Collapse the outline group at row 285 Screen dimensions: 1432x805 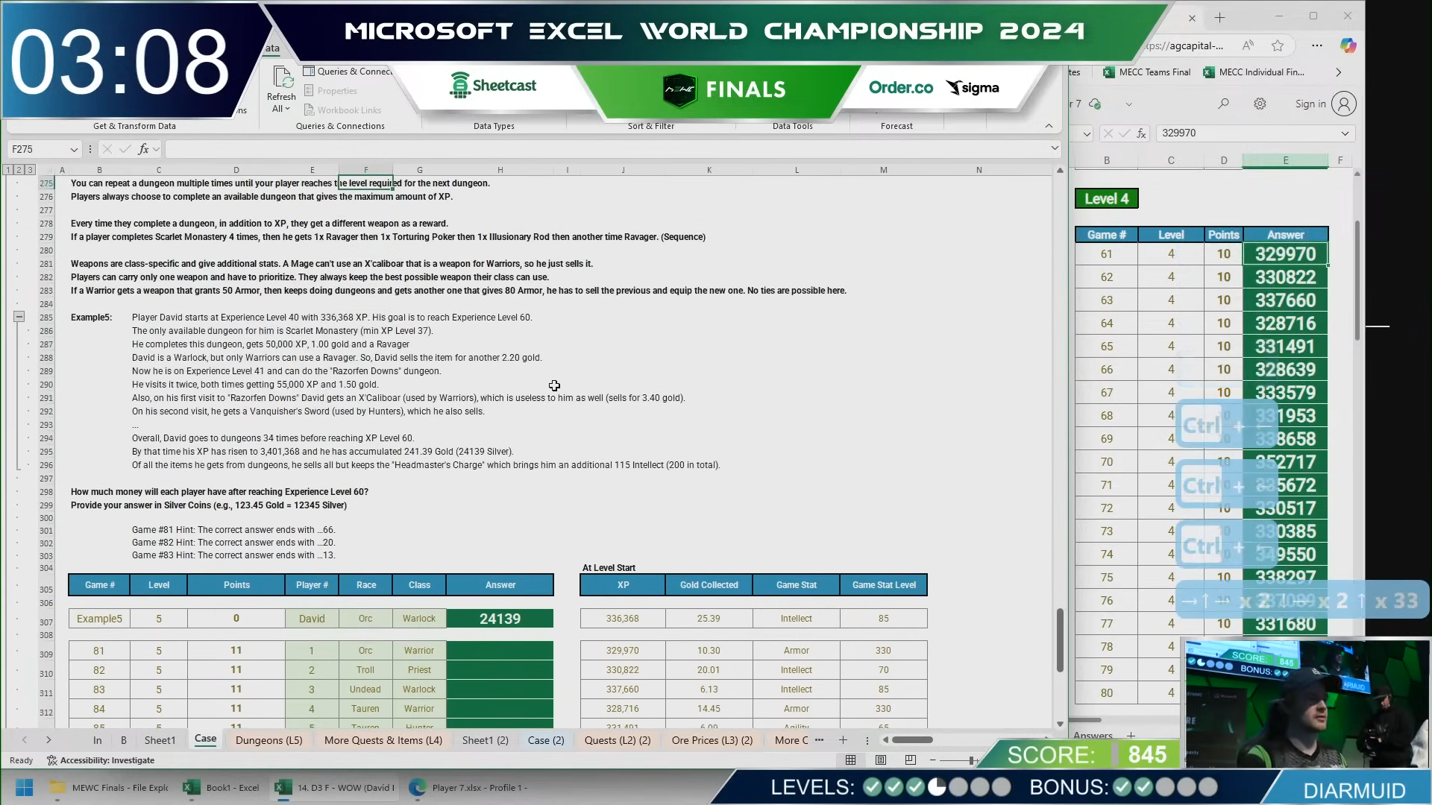[x=19, y=317]
